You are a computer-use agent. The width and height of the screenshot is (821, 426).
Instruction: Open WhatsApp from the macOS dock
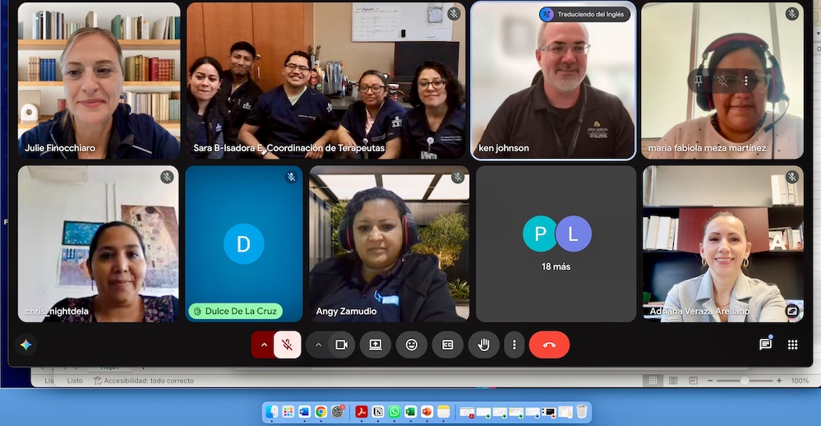[394, 412]
